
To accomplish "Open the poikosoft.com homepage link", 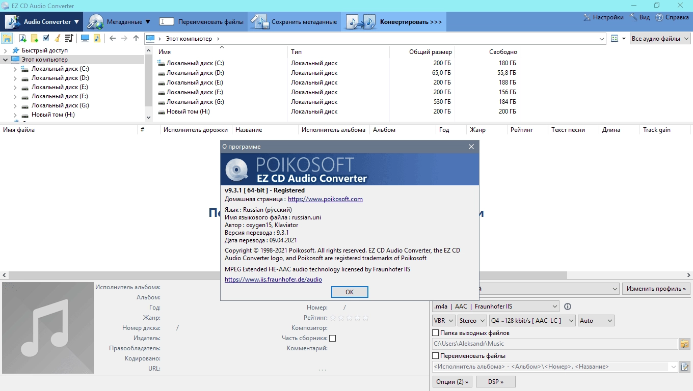I will click(x=325, y=199).
